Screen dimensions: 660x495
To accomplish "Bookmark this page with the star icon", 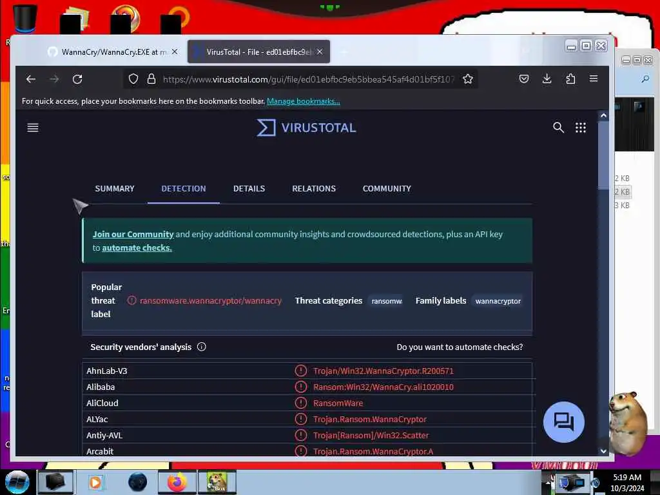I will point(468,79).
